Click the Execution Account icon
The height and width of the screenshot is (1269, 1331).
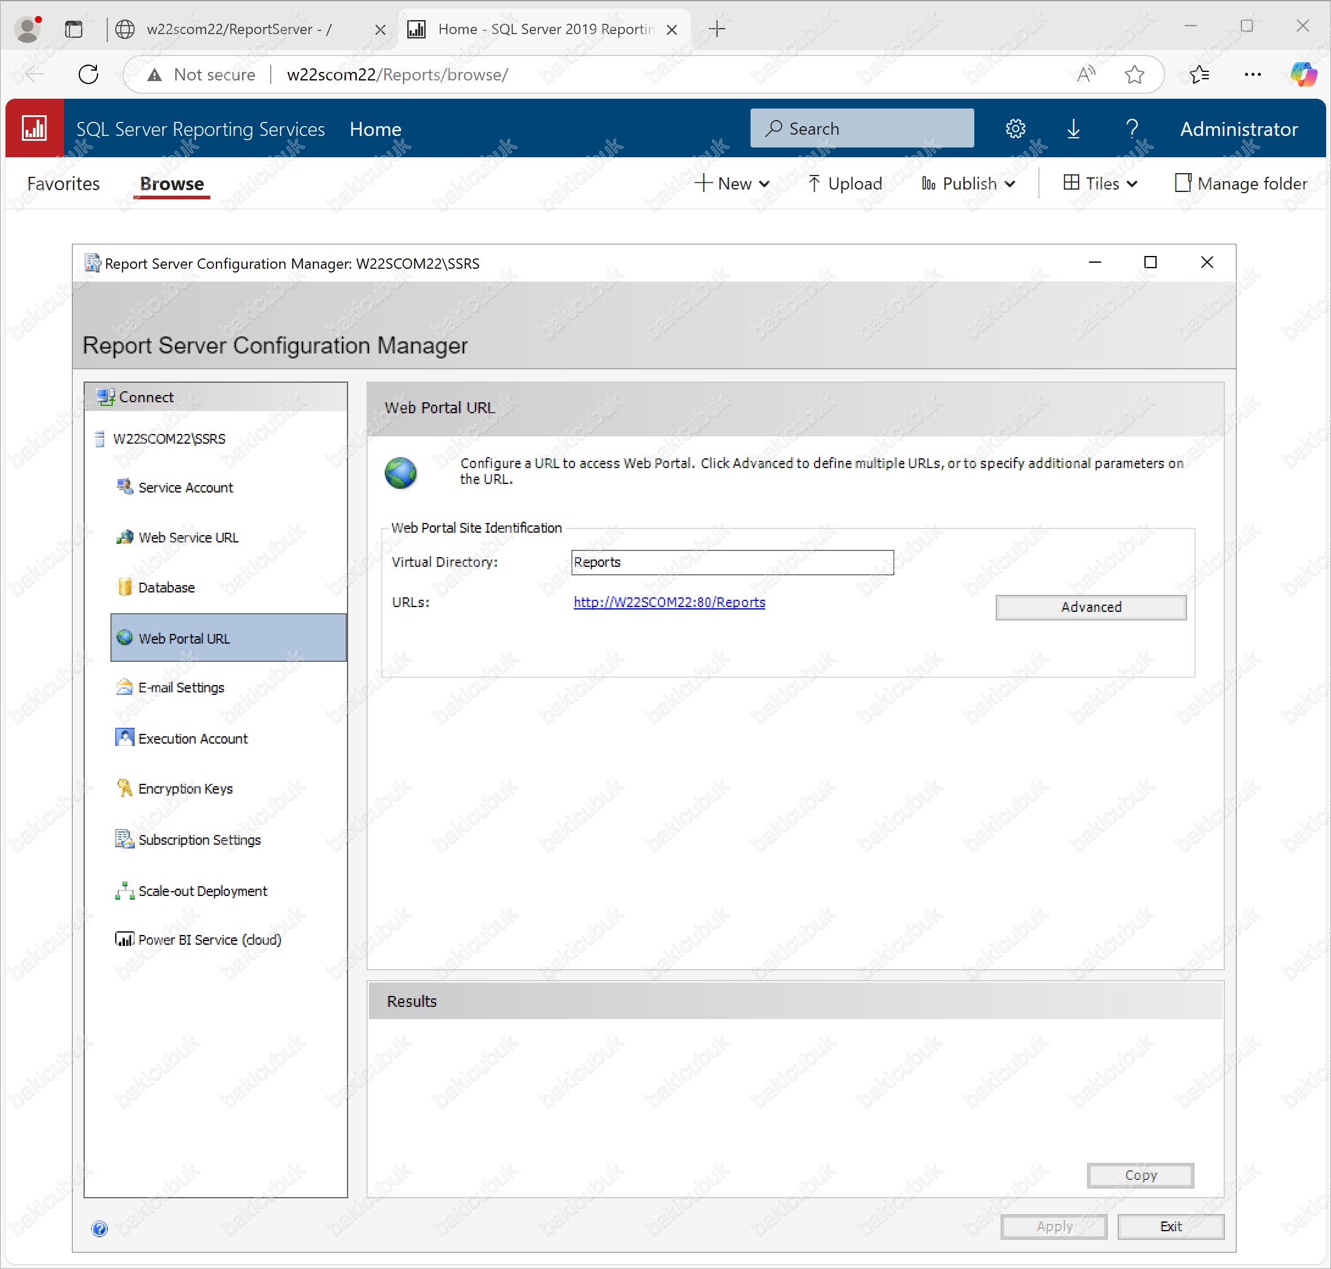tap(124, 738)
